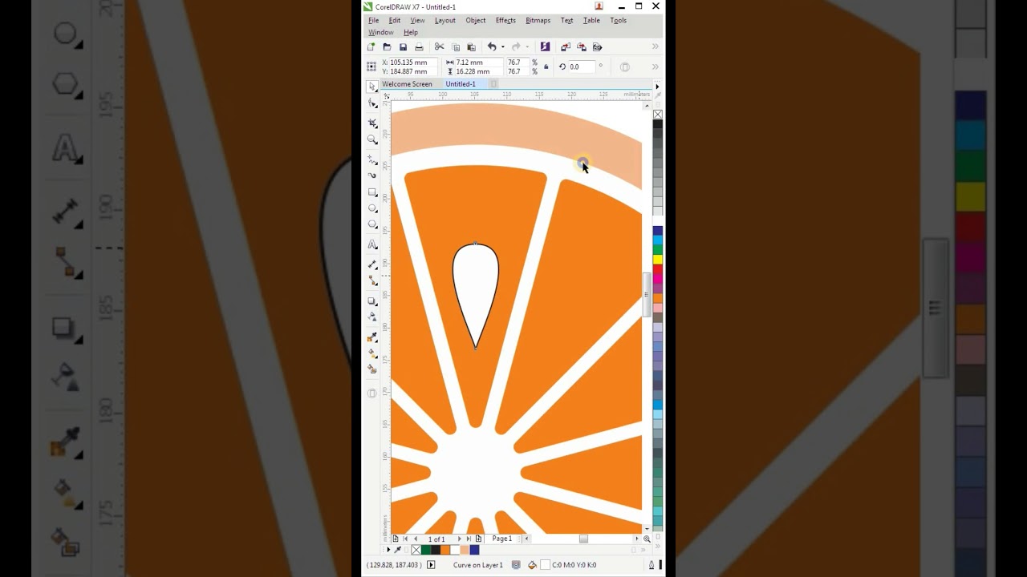
Task: Select the Transparency tool
Action: click(372, 317)
